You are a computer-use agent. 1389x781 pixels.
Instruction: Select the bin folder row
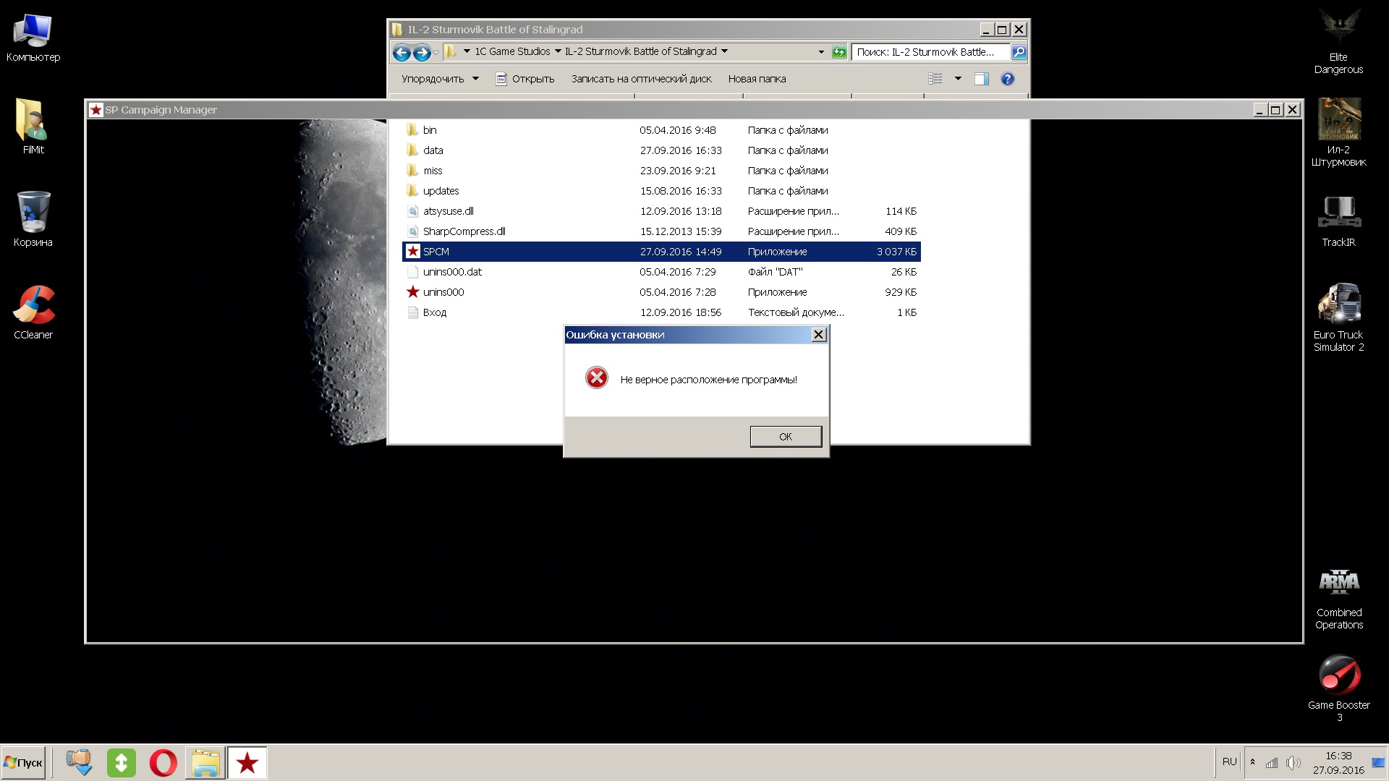pos(661,130)
